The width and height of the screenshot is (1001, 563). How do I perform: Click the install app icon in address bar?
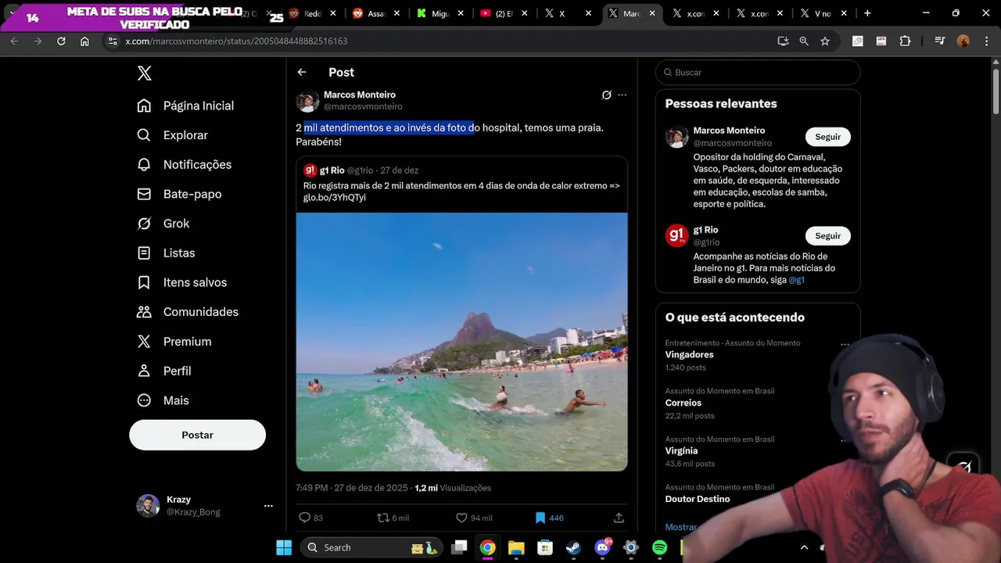(783, 41)
